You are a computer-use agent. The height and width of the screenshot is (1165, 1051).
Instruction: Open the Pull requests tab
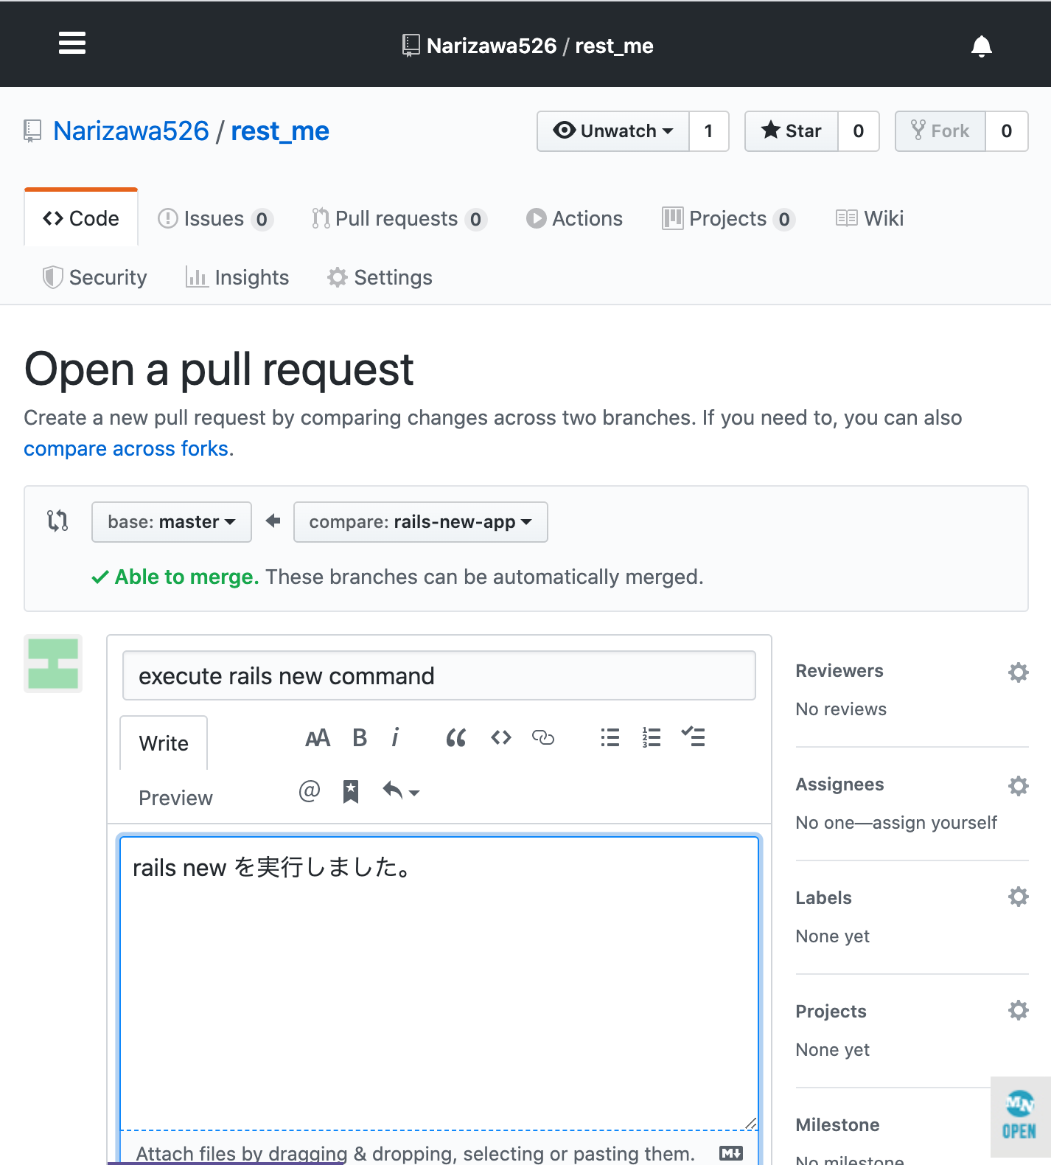tap(399, 219)
